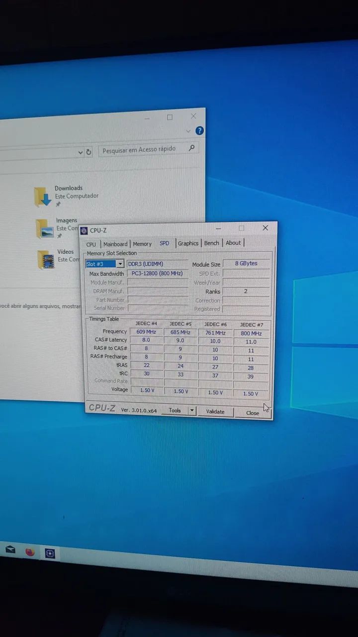Click the Max Bandwidth PC3-12800 field
Image resolution: width=358 pixels, height=637 pixels.
click(158, 273)
